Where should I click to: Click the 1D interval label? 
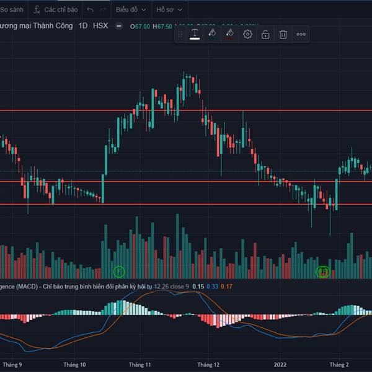[x=83, y=25]
